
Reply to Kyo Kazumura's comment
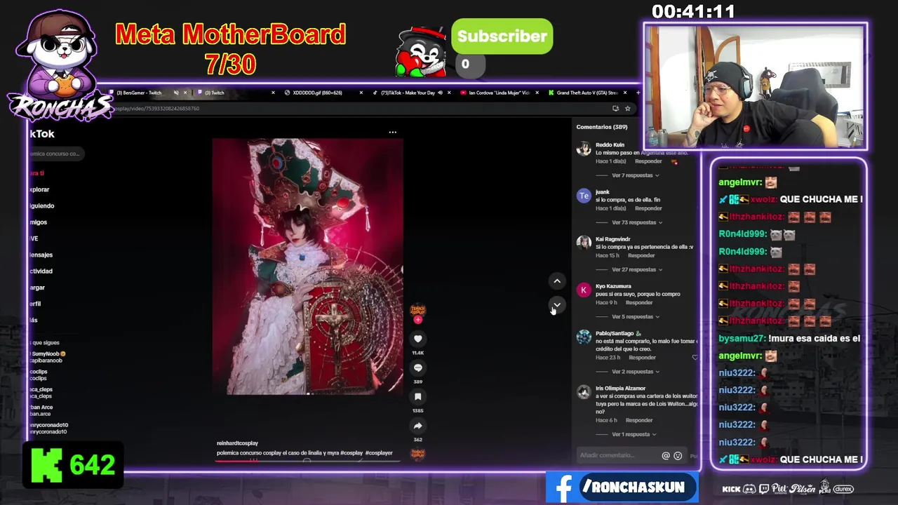point(639,302)
